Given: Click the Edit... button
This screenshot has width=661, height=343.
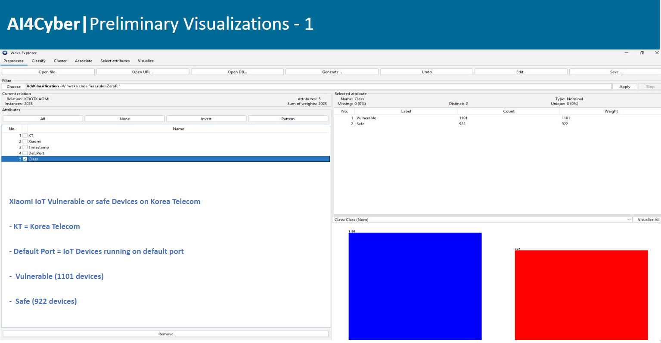Looking at the screenshot, I should tap(521, 72).
